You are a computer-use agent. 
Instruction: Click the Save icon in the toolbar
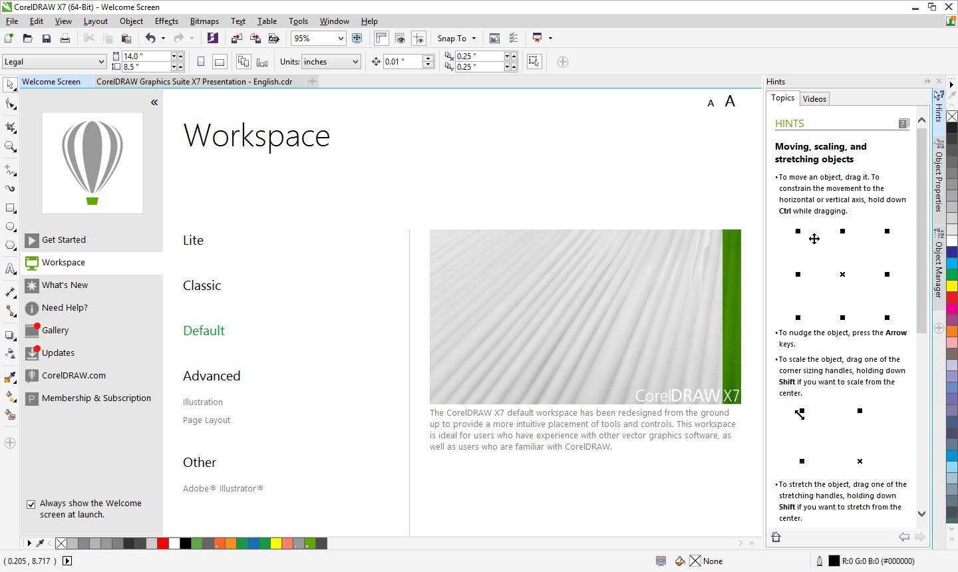coord(46,39)
